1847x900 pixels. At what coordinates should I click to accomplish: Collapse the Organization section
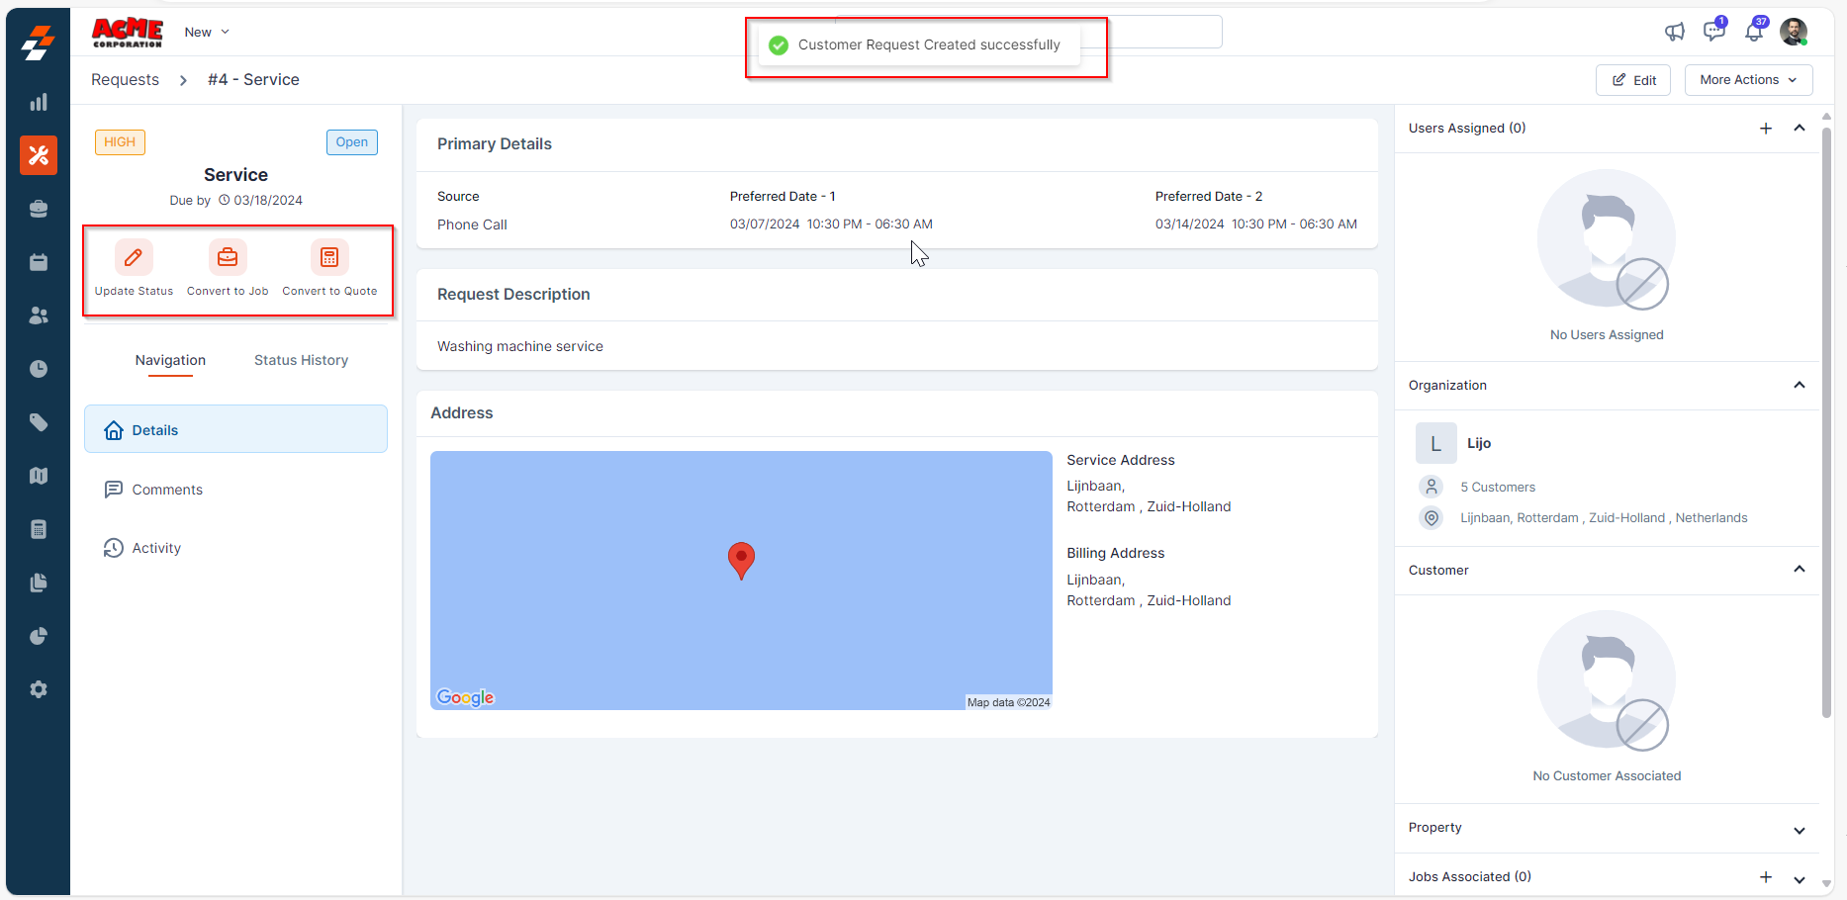1800,385
